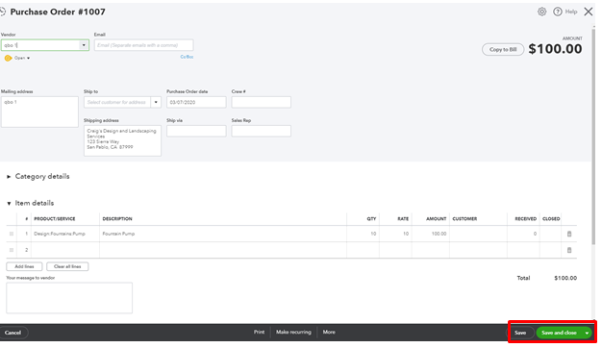
Task: Click the Cc/Bcc link
Action: 187,57
